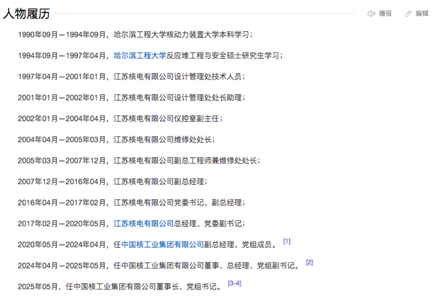Click the line starting 1990年09月—1994年09月

point(135,35)
